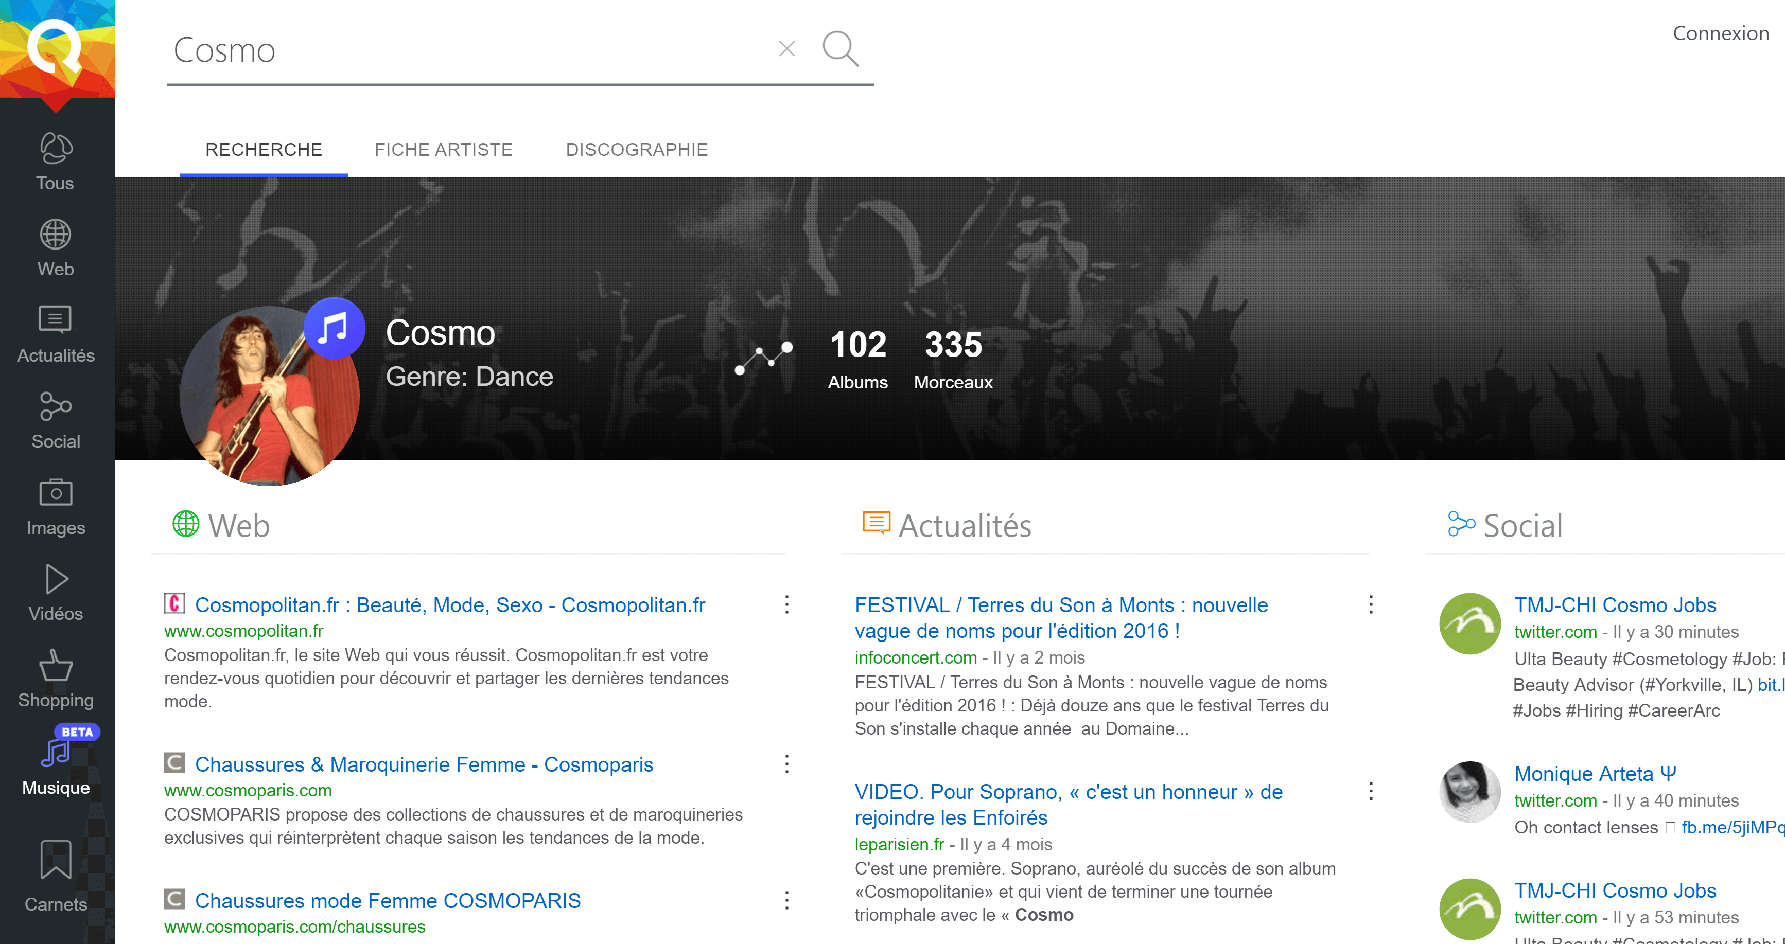Click Monique Arteta profile avatar

pyautogui.click(x=1469, y=792)
